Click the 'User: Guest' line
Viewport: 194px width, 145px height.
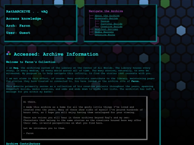pyautogui.click(x=18, y=33)
